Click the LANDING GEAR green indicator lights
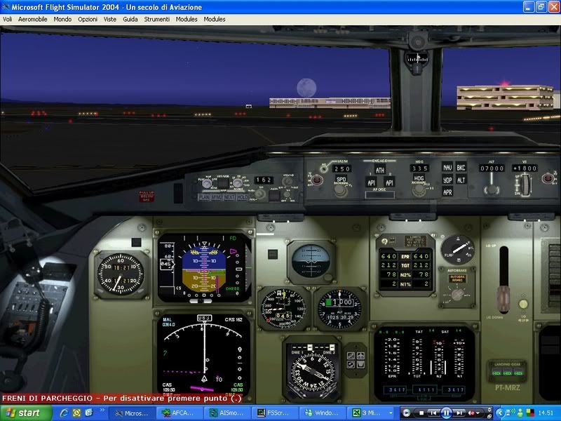Image resolution: width=561 pixels, height=421 pixels. click(507, 373)
